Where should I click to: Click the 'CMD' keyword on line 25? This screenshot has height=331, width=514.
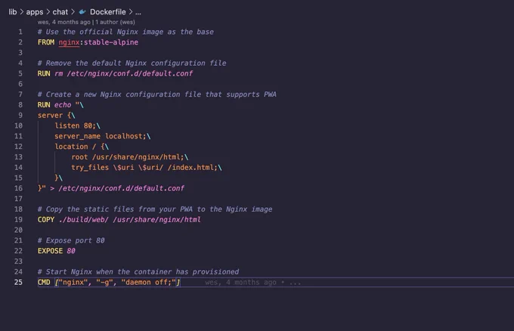[x=44, y=282]
